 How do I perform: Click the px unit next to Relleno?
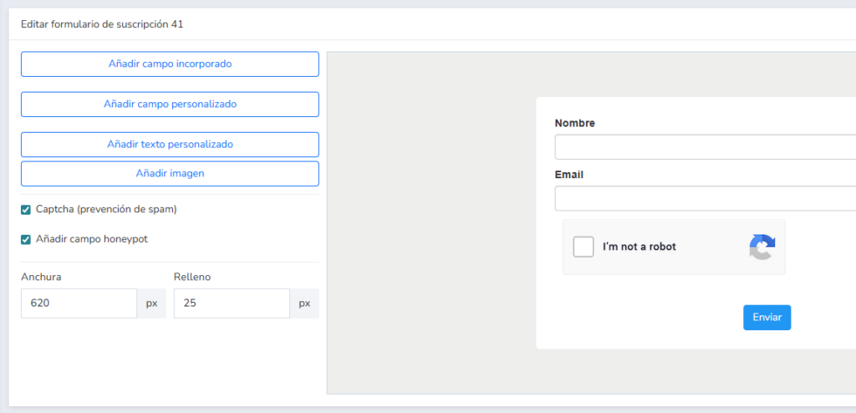click(x=304, y=303)
